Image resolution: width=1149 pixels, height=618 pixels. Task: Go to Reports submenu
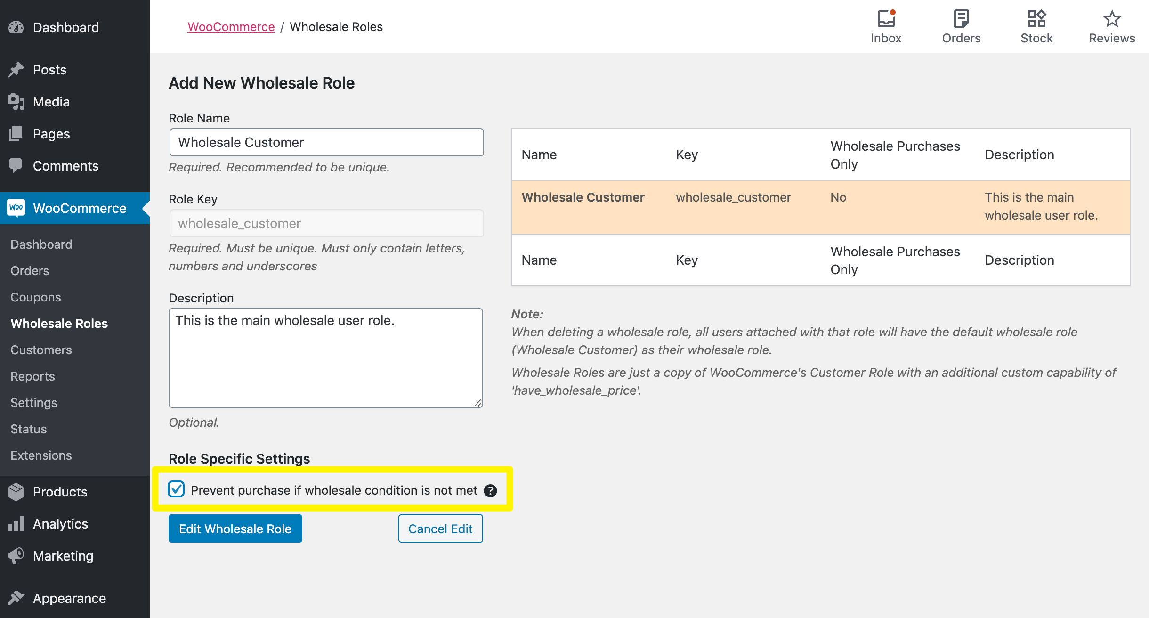[x=33, y=376]
